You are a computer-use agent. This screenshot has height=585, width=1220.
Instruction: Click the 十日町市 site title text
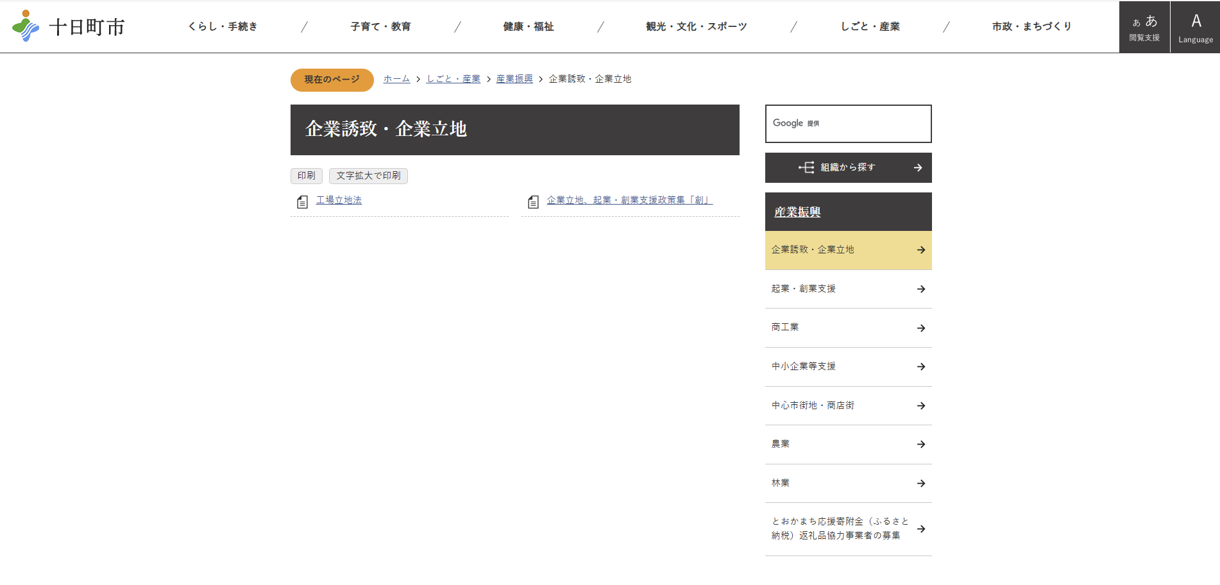point(87,27)
